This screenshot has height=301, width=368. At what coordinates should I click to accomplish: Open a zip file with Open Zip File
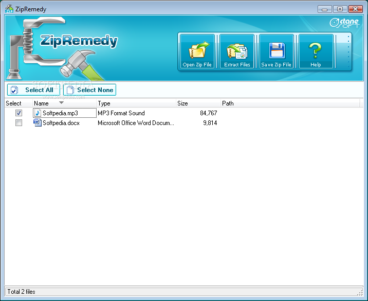point(197,51)
